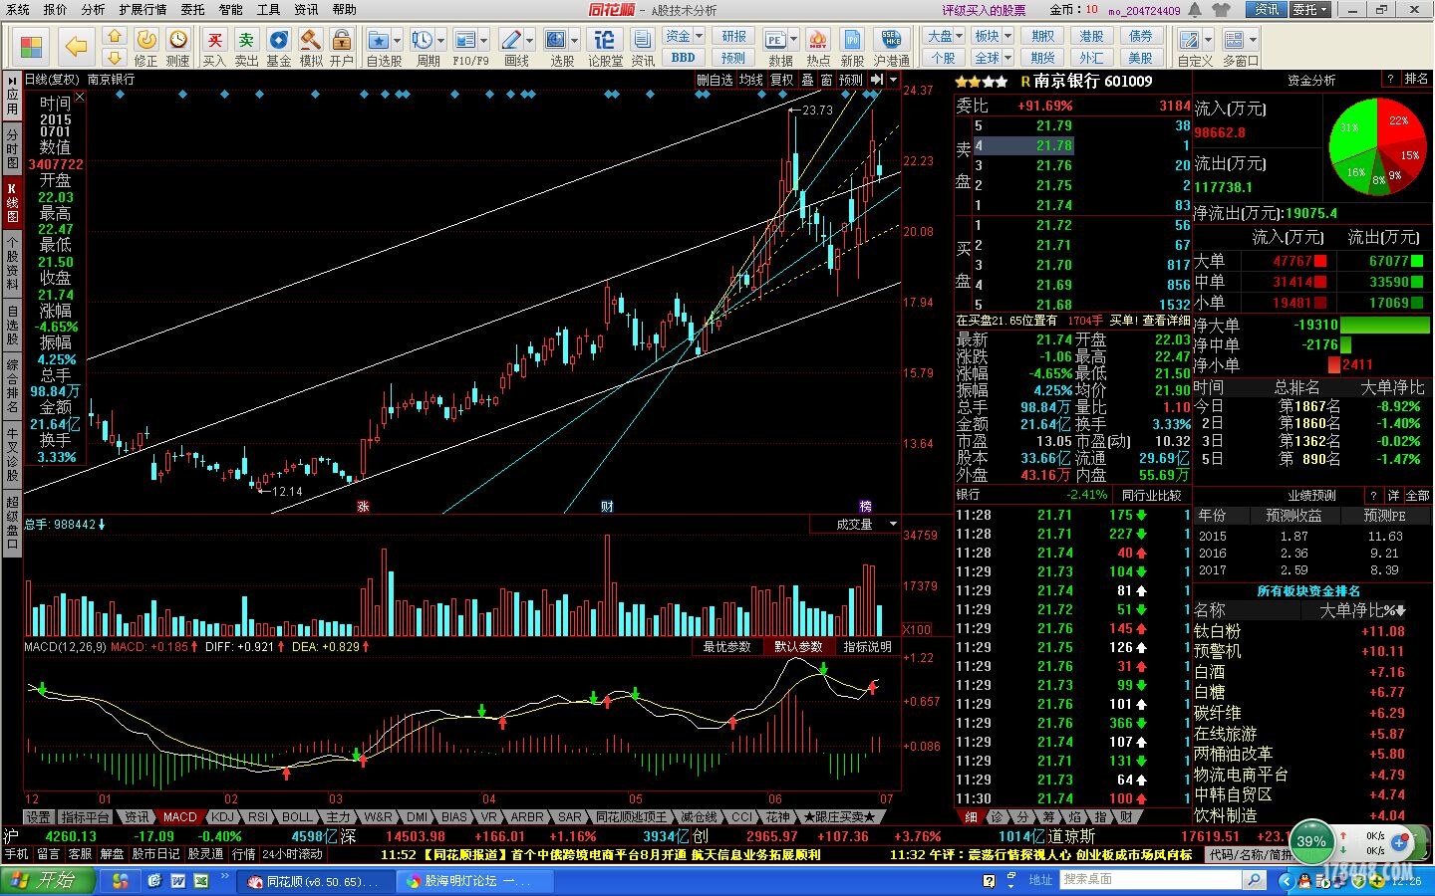This screenshot has width=1435, height=896.
Task: Open the 扩展行情 menu
Action: [143, 9]
